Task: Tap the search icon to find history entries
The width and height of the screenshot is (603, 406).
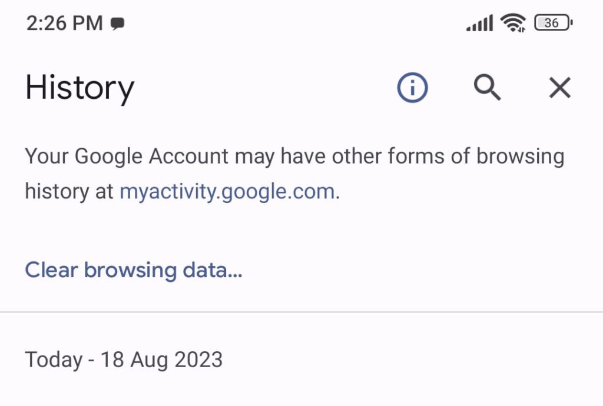Action: [486, 88]
